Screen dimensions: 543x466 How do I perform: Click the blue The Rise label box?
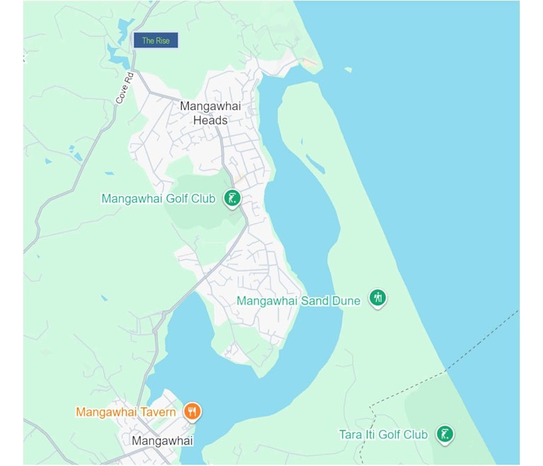click(156, 40)
